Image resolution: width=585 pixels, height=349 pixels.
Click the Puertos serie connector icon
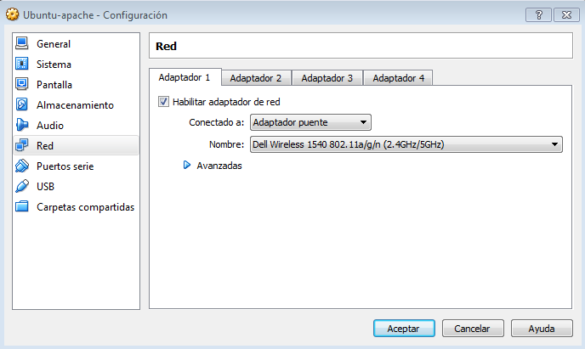coord(22,166)
